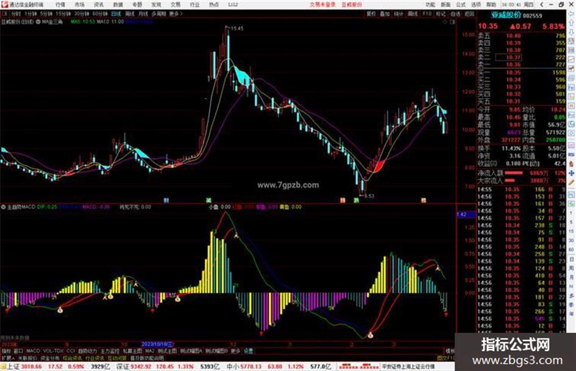
Task: Click the small box icon at chart top-right corner
Action: tap(452, 22)
